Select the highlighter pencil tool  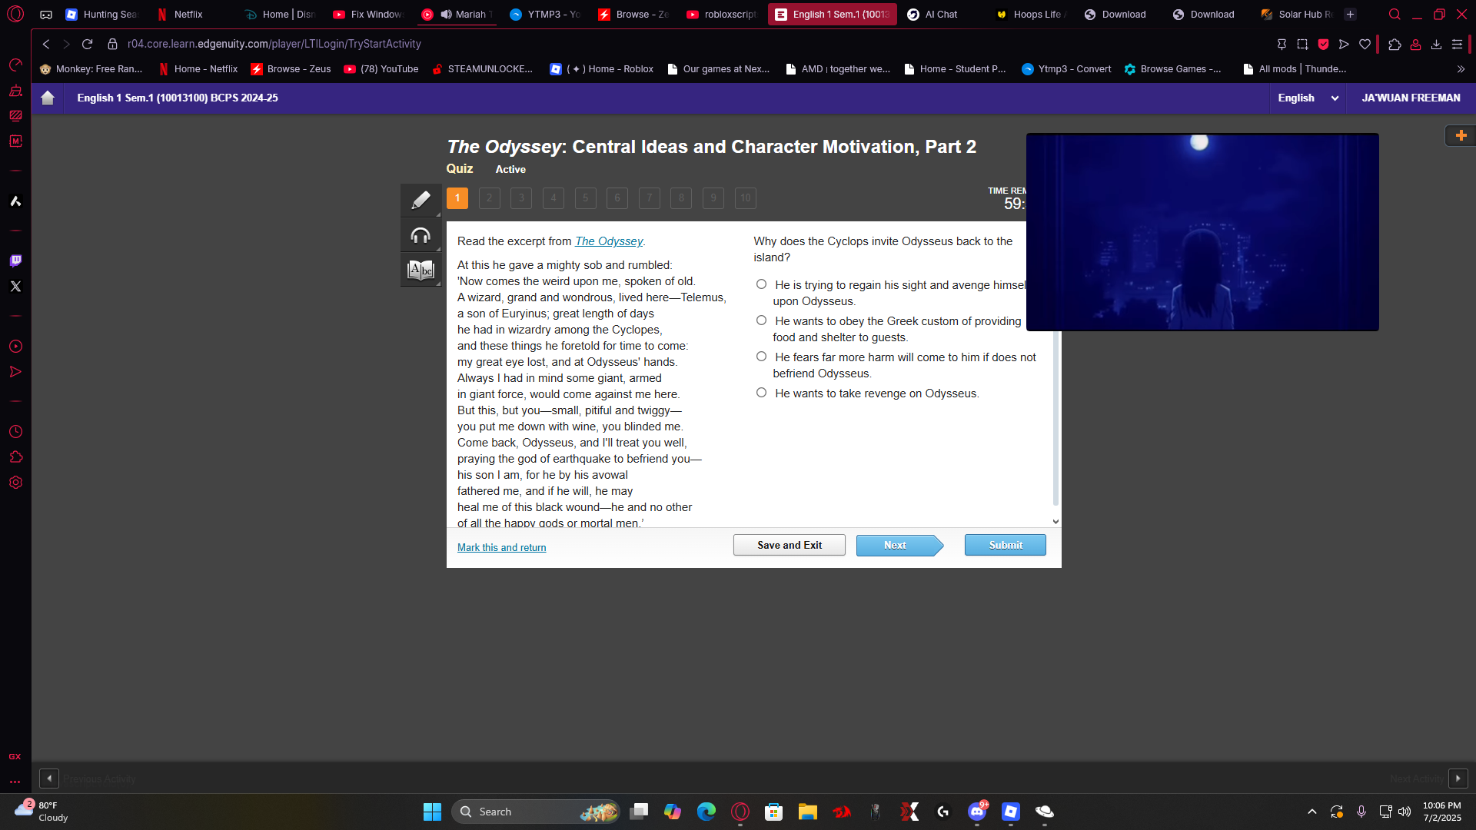421,201
